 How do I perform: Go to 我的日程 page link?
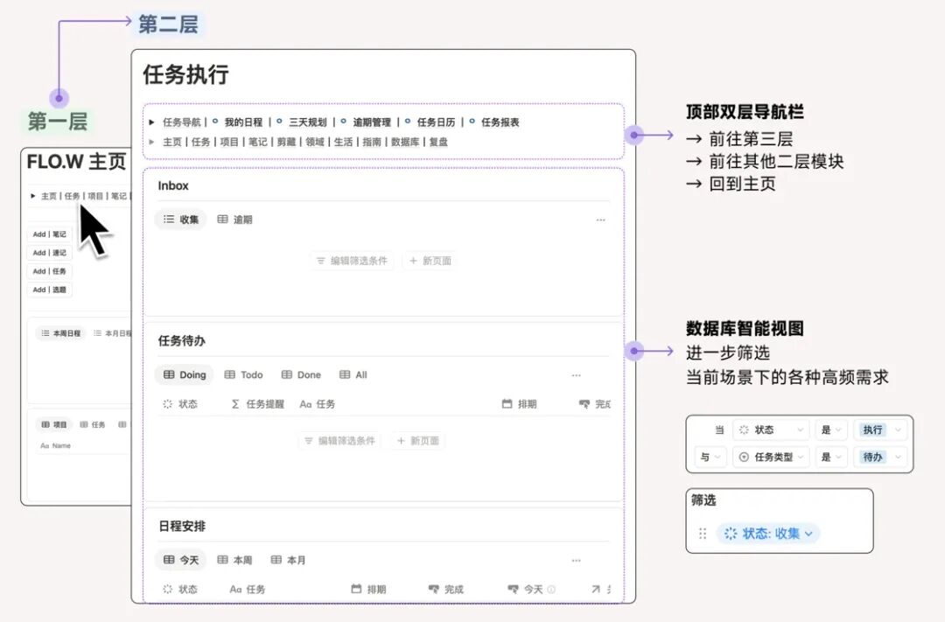pyautogui.click(x=243, y=122)
